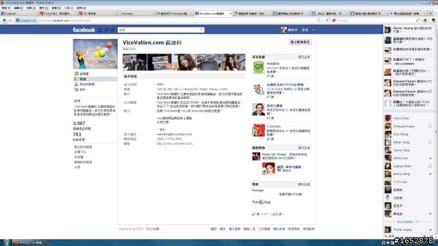Click the search engine lips icon

(333, 20)
